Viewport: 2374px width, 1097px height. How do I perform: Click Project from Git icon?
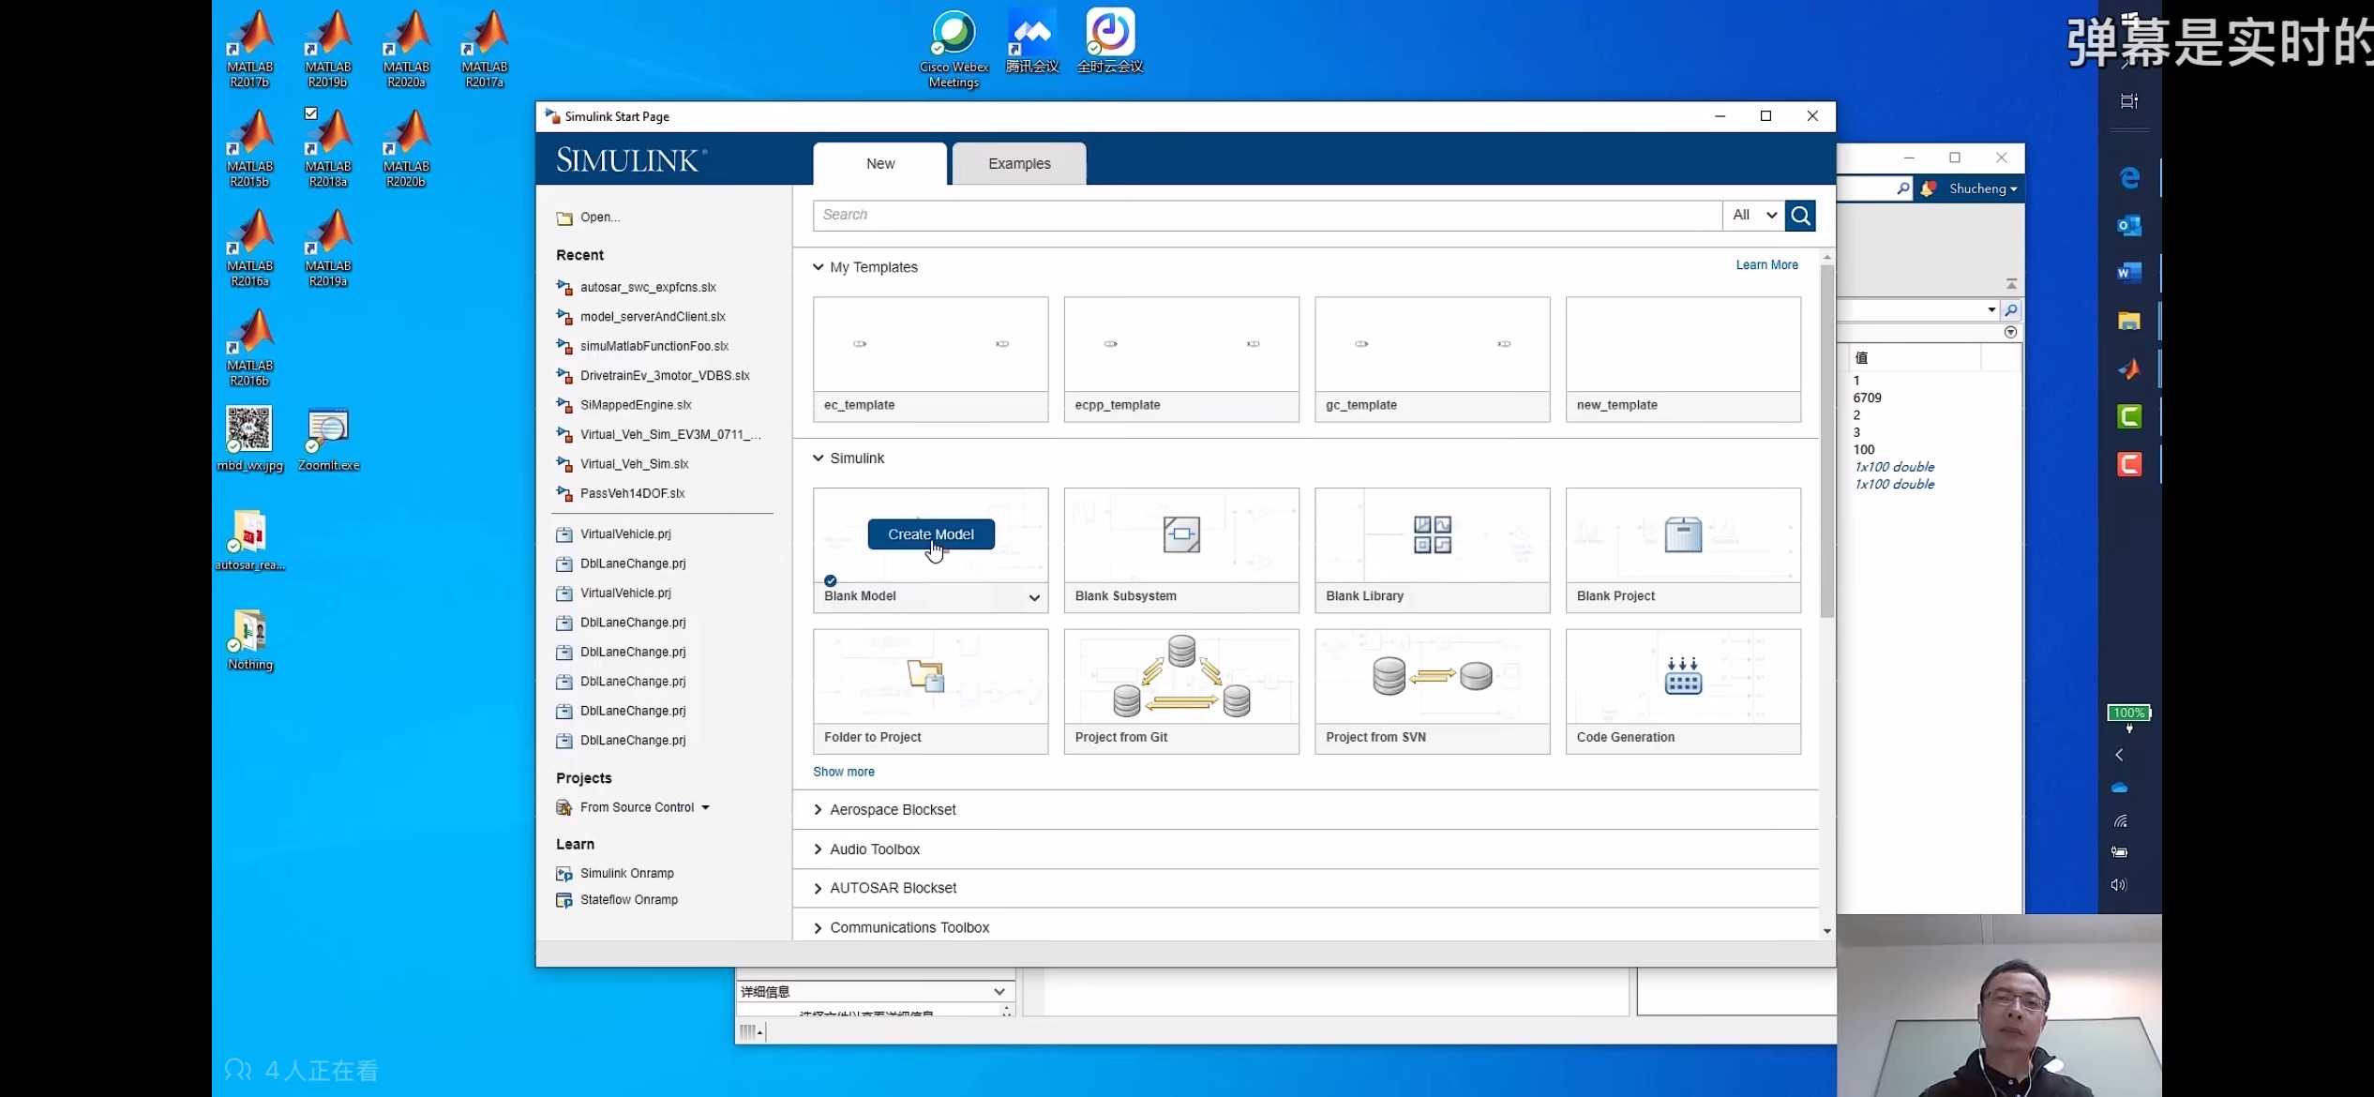point(1180,676)
